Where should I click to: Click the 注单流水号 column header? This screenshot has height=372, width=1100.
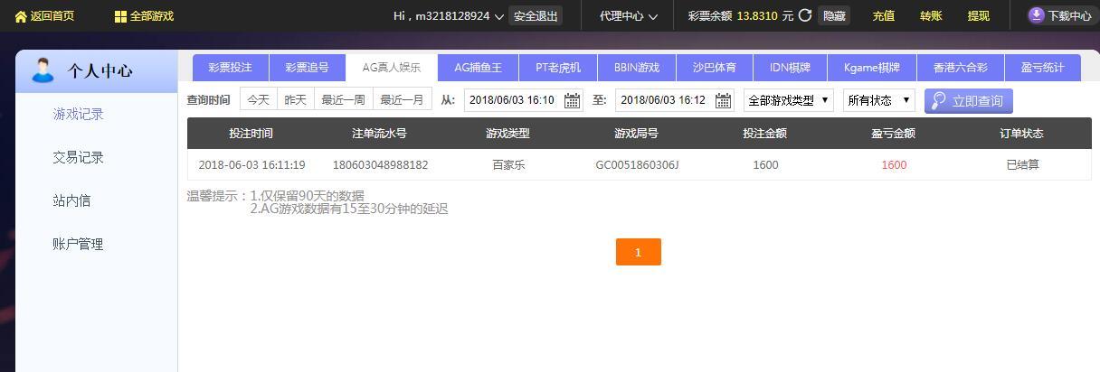(379, 134)
